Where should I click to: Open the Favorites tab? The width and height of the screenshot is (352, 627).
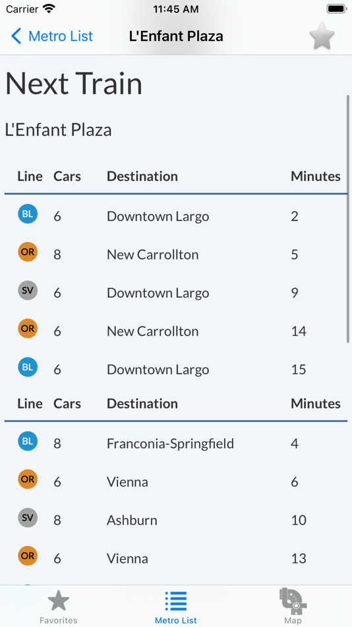point(58,607)
